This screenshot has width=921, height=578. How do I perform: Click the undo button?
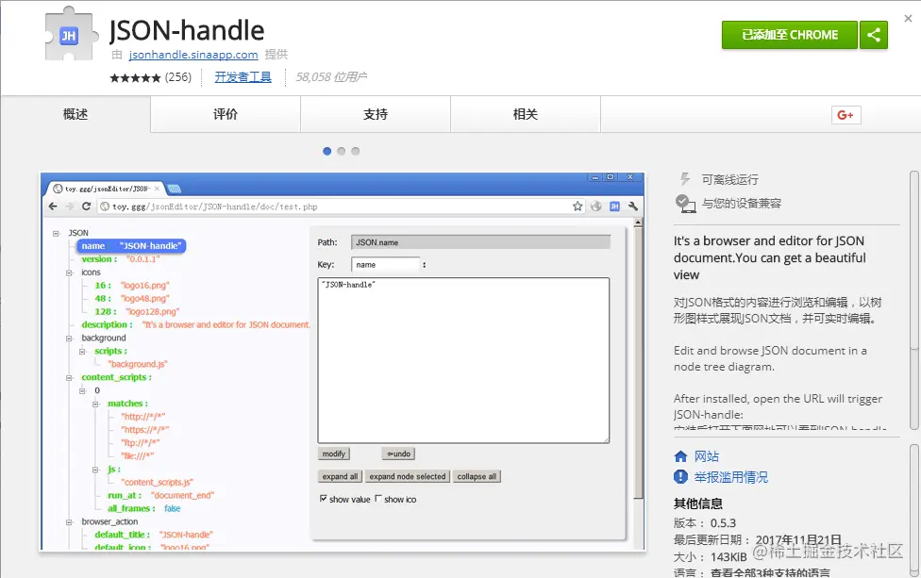pyautogui.click(x=399, y=454)
